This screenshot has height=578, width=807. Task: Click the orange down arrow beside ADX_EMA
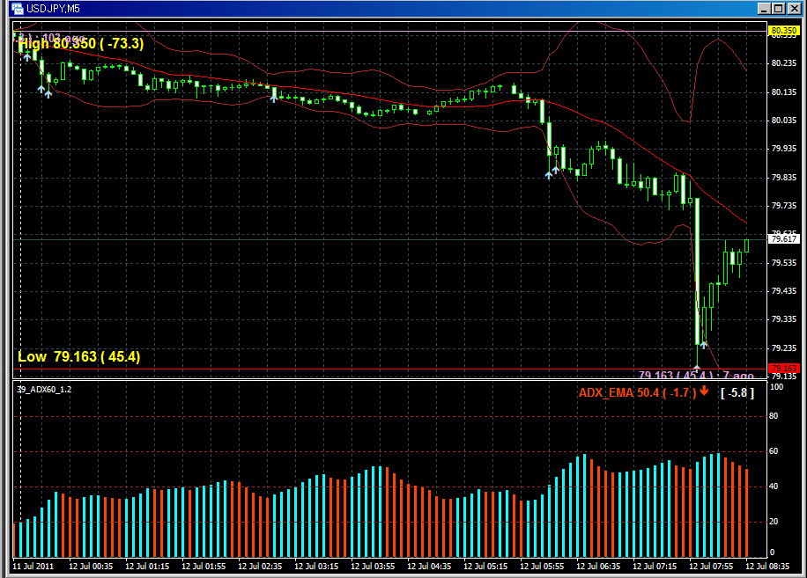click(x=704, y=391)
